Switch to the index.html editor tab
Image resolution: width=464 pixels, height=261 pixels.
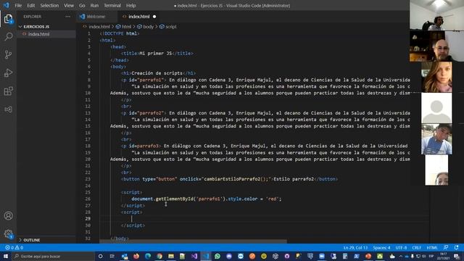tap(138, 17)
